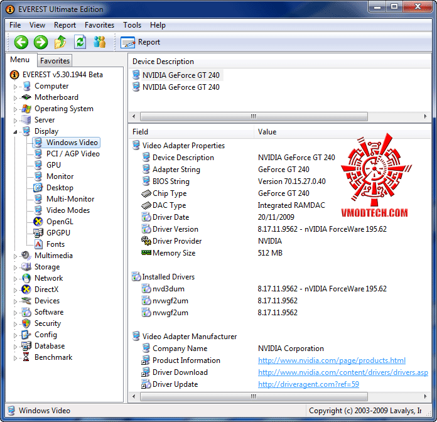Click the Value column header
Image resolution: width=437 pixels, height=422 pixels.
(x=343, y=132)
